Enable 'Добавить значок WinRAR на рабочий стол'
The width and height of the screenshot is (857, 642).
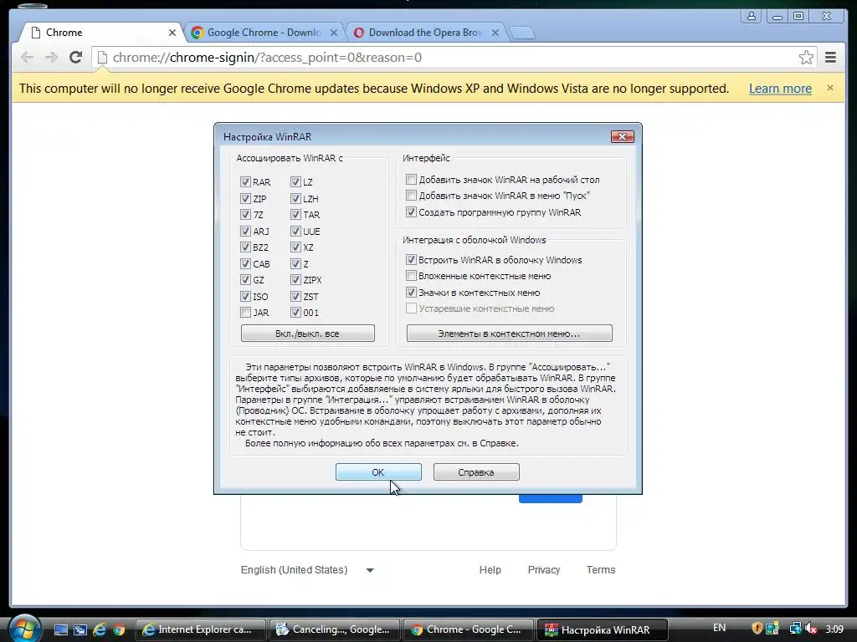pyautogui.click(x=412, y=179)
